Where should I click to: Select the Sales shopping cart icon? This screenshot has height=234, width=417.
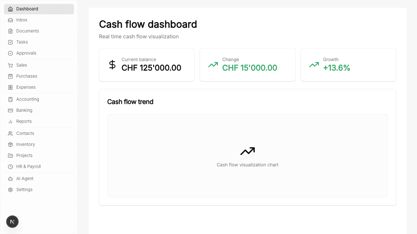click(x=11, y=65)
